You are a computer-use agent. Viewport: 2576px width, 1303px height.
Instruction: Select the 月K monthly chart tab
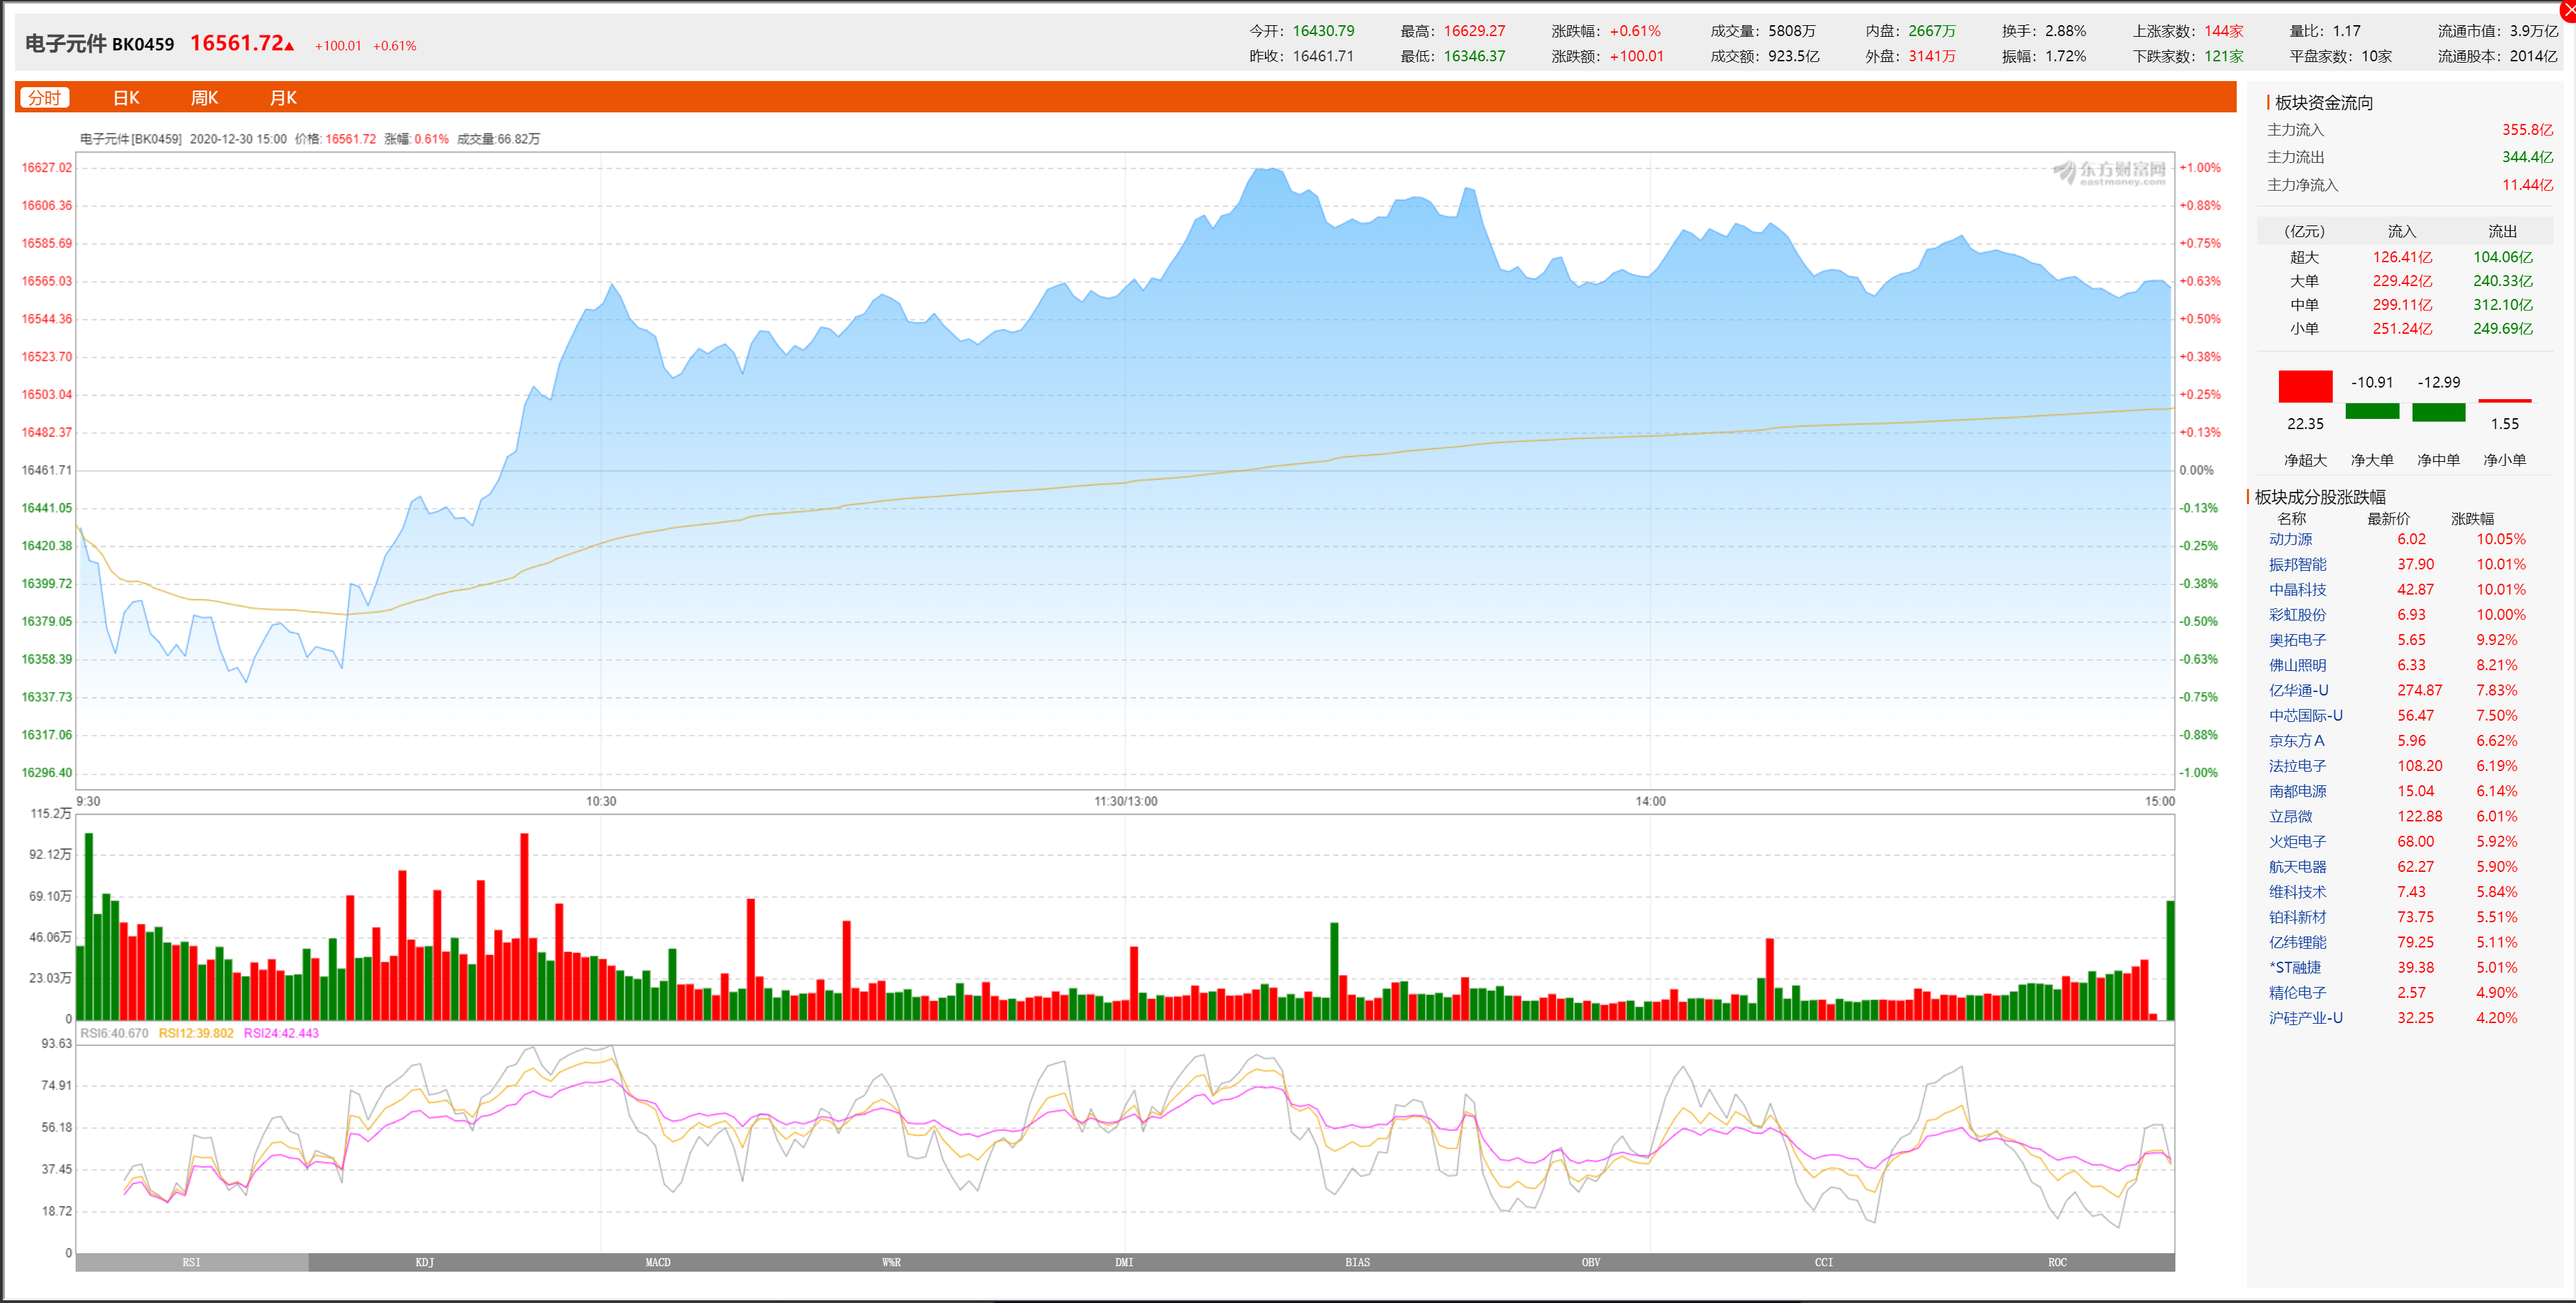click(x=283, y=98)
